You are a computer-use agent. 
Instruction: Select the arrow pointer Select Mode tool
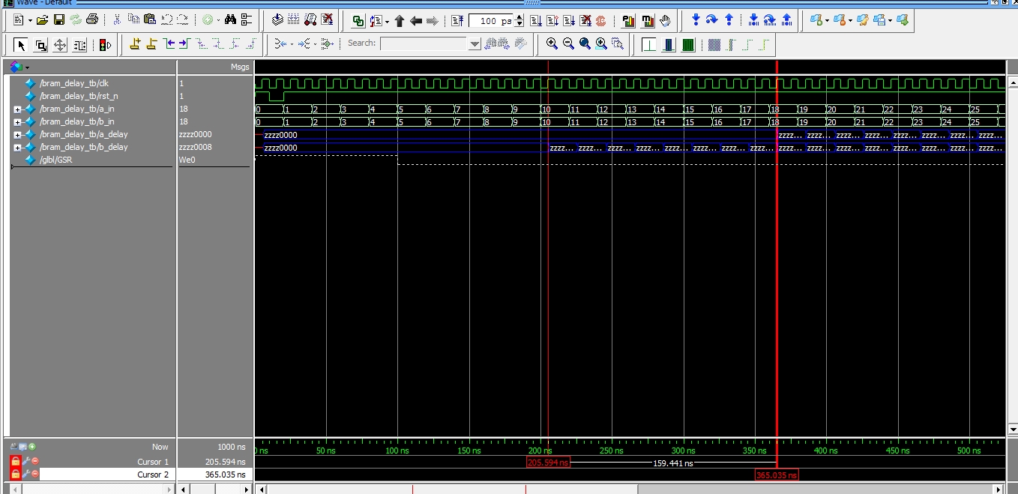pyautogui.click(x=21, y=45)
